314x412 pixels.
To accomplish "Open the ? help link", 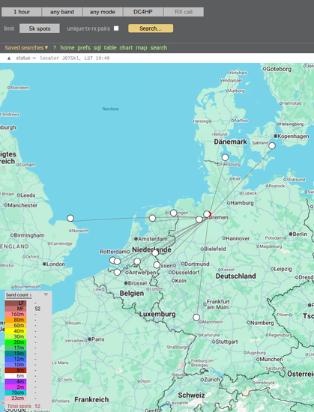I will coord(55,48).
